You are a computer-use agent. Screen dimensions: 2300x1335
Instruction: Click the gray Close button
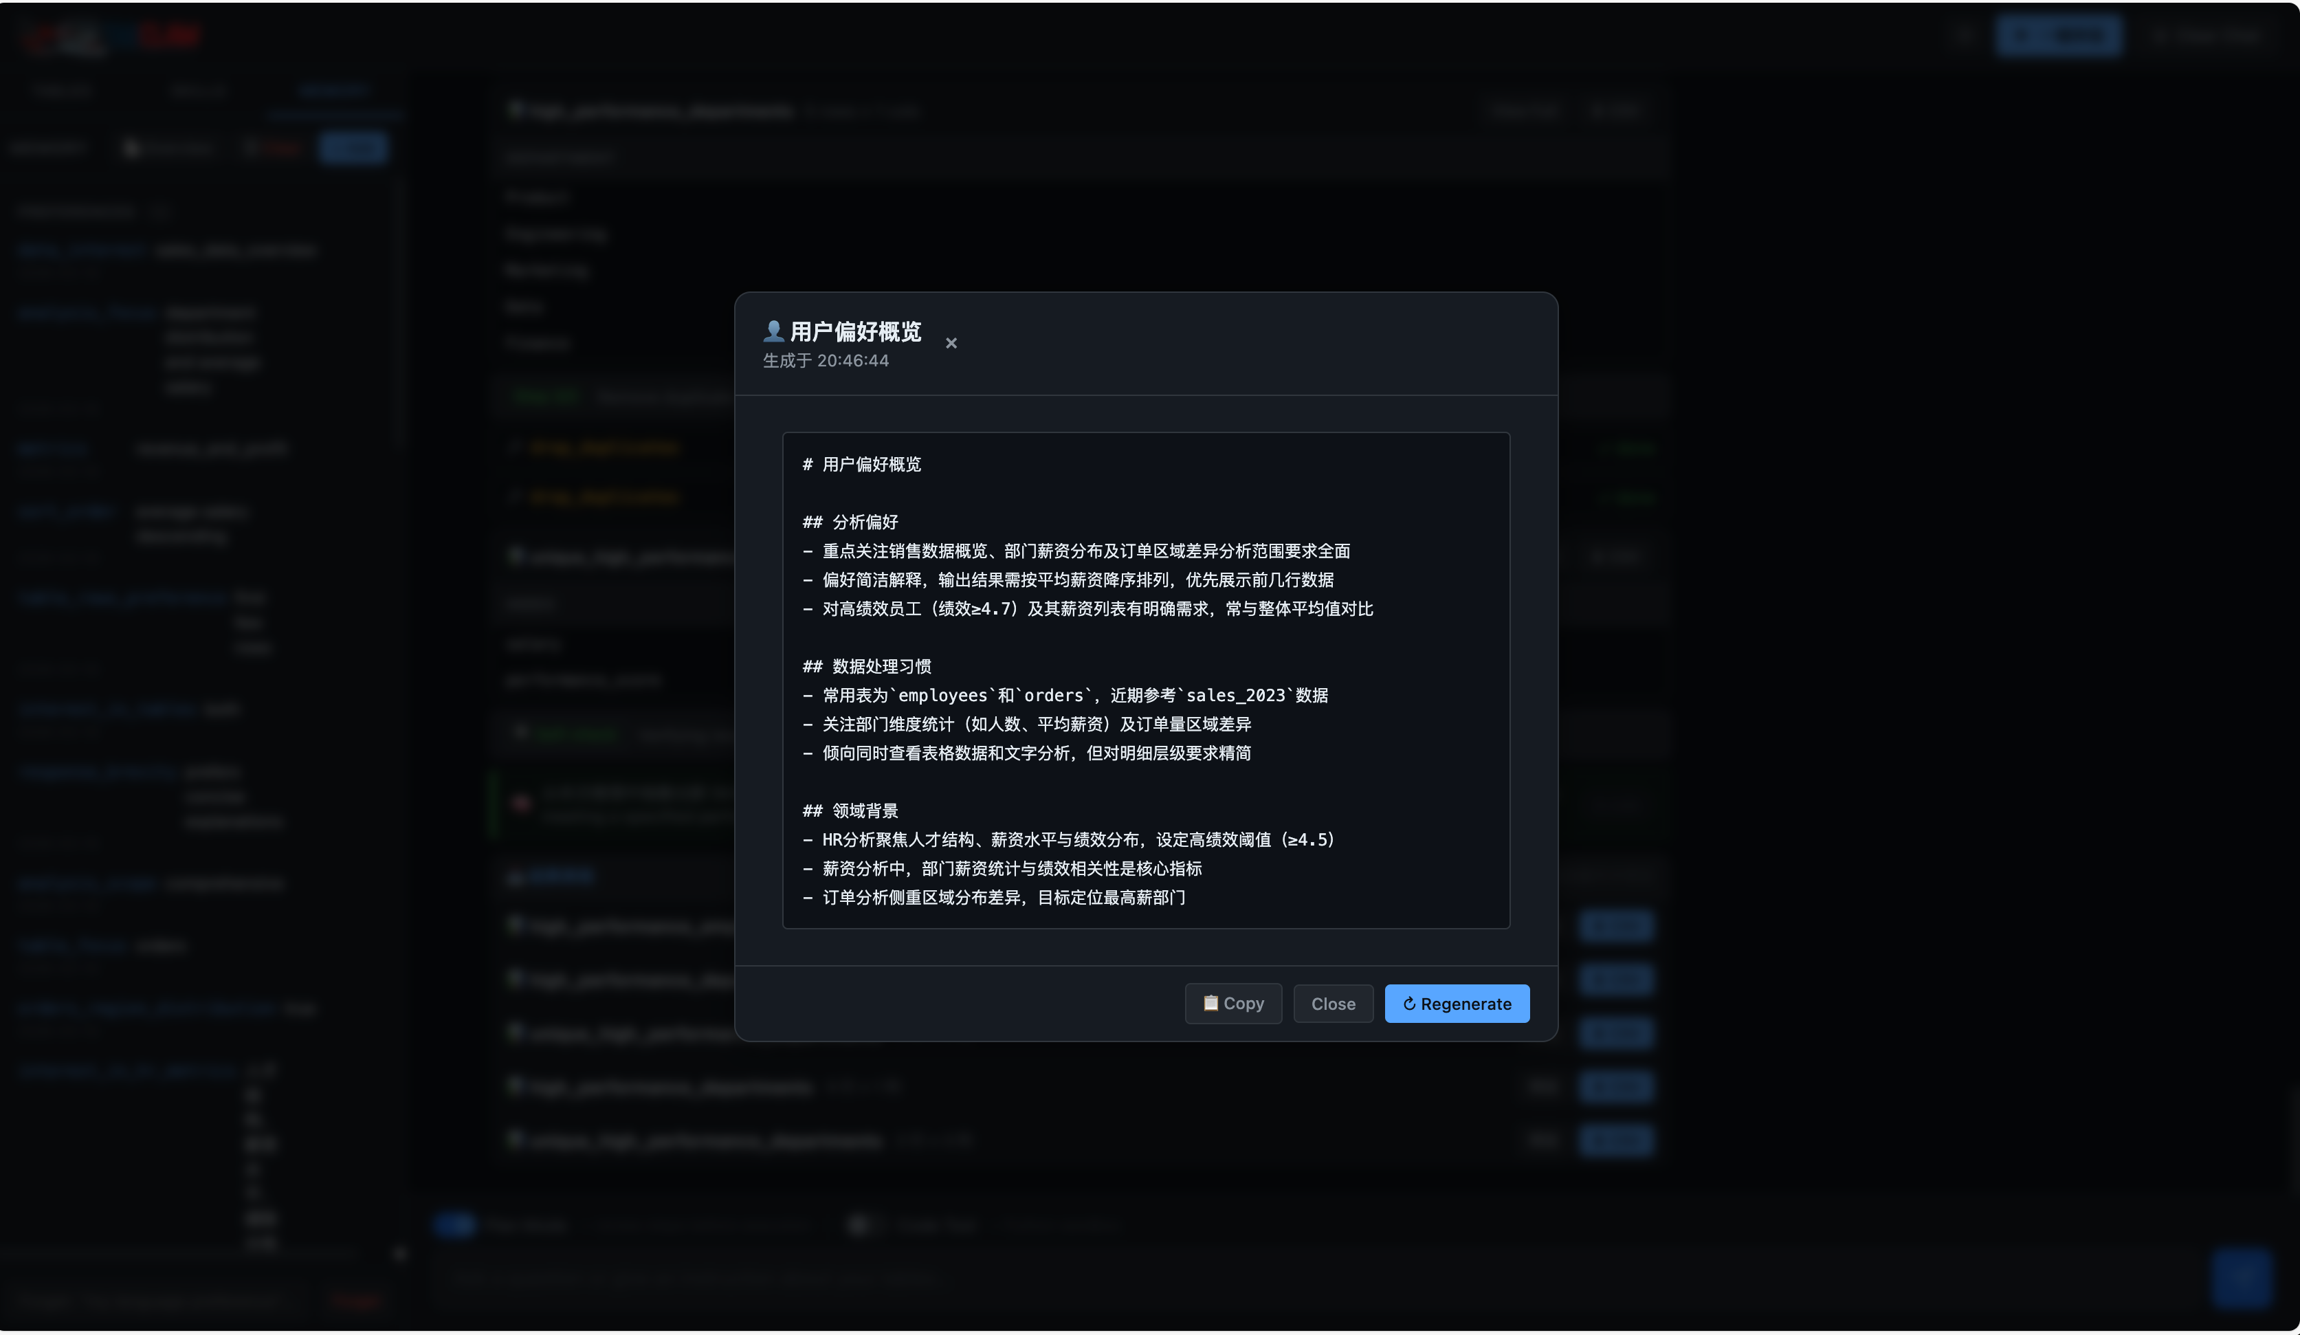coord(1333,1004)
